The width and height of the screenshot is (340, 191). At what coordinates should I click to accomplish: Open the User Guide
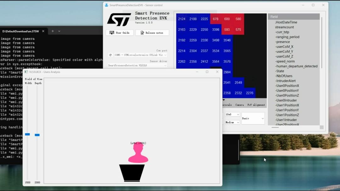tap(120, 33)
